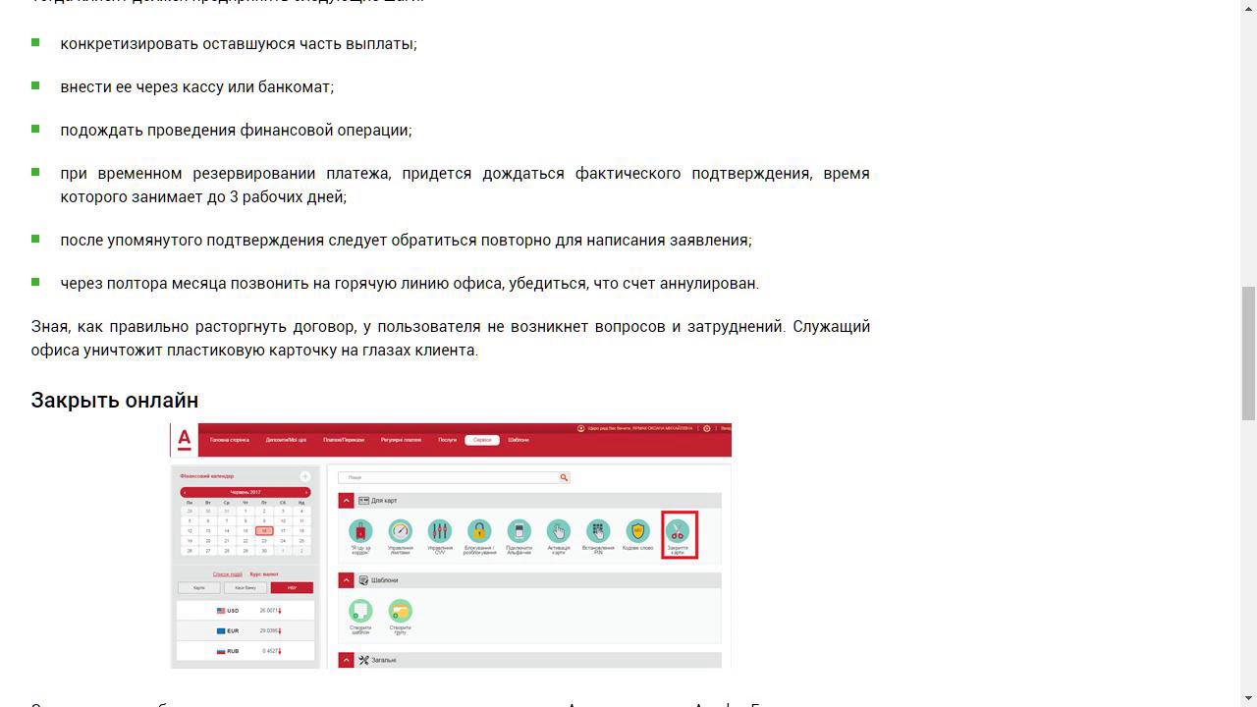Image resolution: width=1257 pixels, height=707 pixels.
Task: Open the 'Шаблони' tab in the red bar
Action: click(x=519, y=440)
